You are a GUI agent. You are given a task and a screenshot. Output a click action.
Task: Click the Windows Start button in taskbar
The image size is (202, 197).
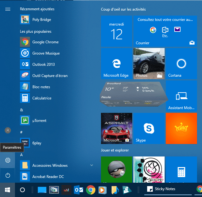point(7,189)
